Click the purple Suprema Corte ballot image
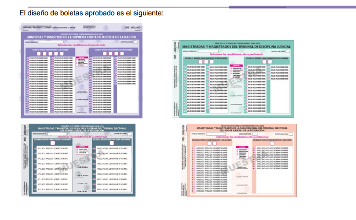 pyautogui.click(x=82, y=70)
